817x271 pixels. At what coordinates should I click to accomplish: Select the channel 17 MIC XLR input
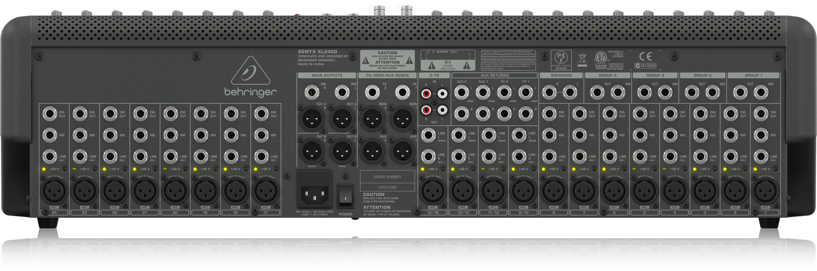click(x=266, y=190)
